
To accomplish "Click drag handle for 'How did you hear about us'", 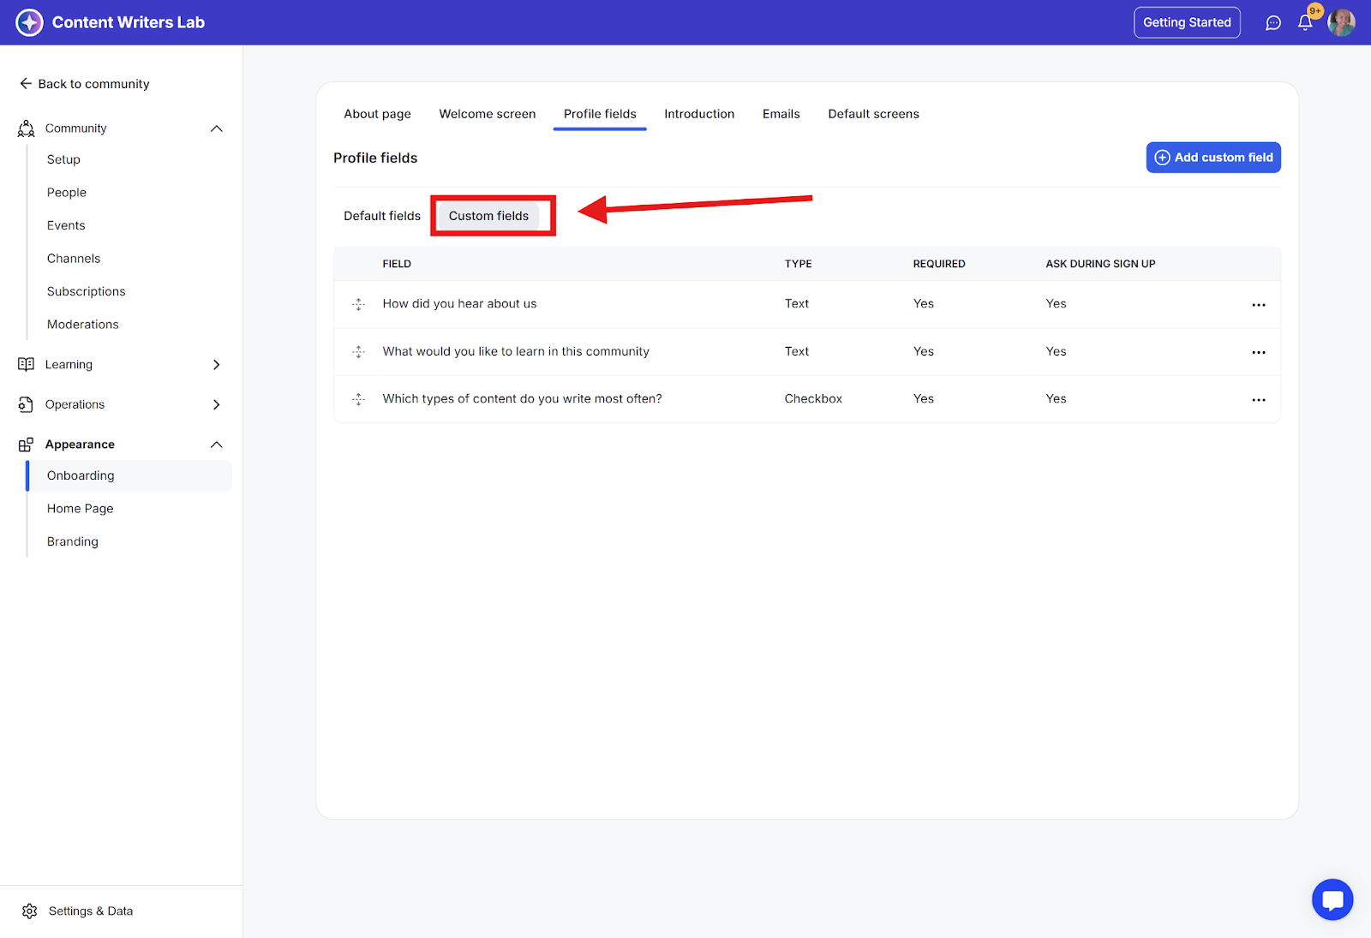I will pos(359,304).
